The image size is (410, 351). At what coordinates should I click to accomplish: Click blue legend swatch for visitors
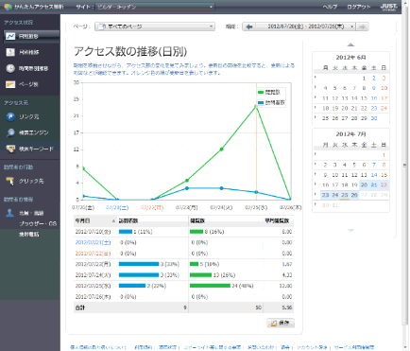click(x=261, y=103)
